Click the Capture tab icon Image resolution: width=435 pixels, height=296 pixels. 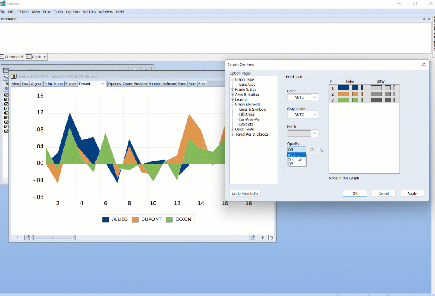pyautogui.click(x=29, y=56)
